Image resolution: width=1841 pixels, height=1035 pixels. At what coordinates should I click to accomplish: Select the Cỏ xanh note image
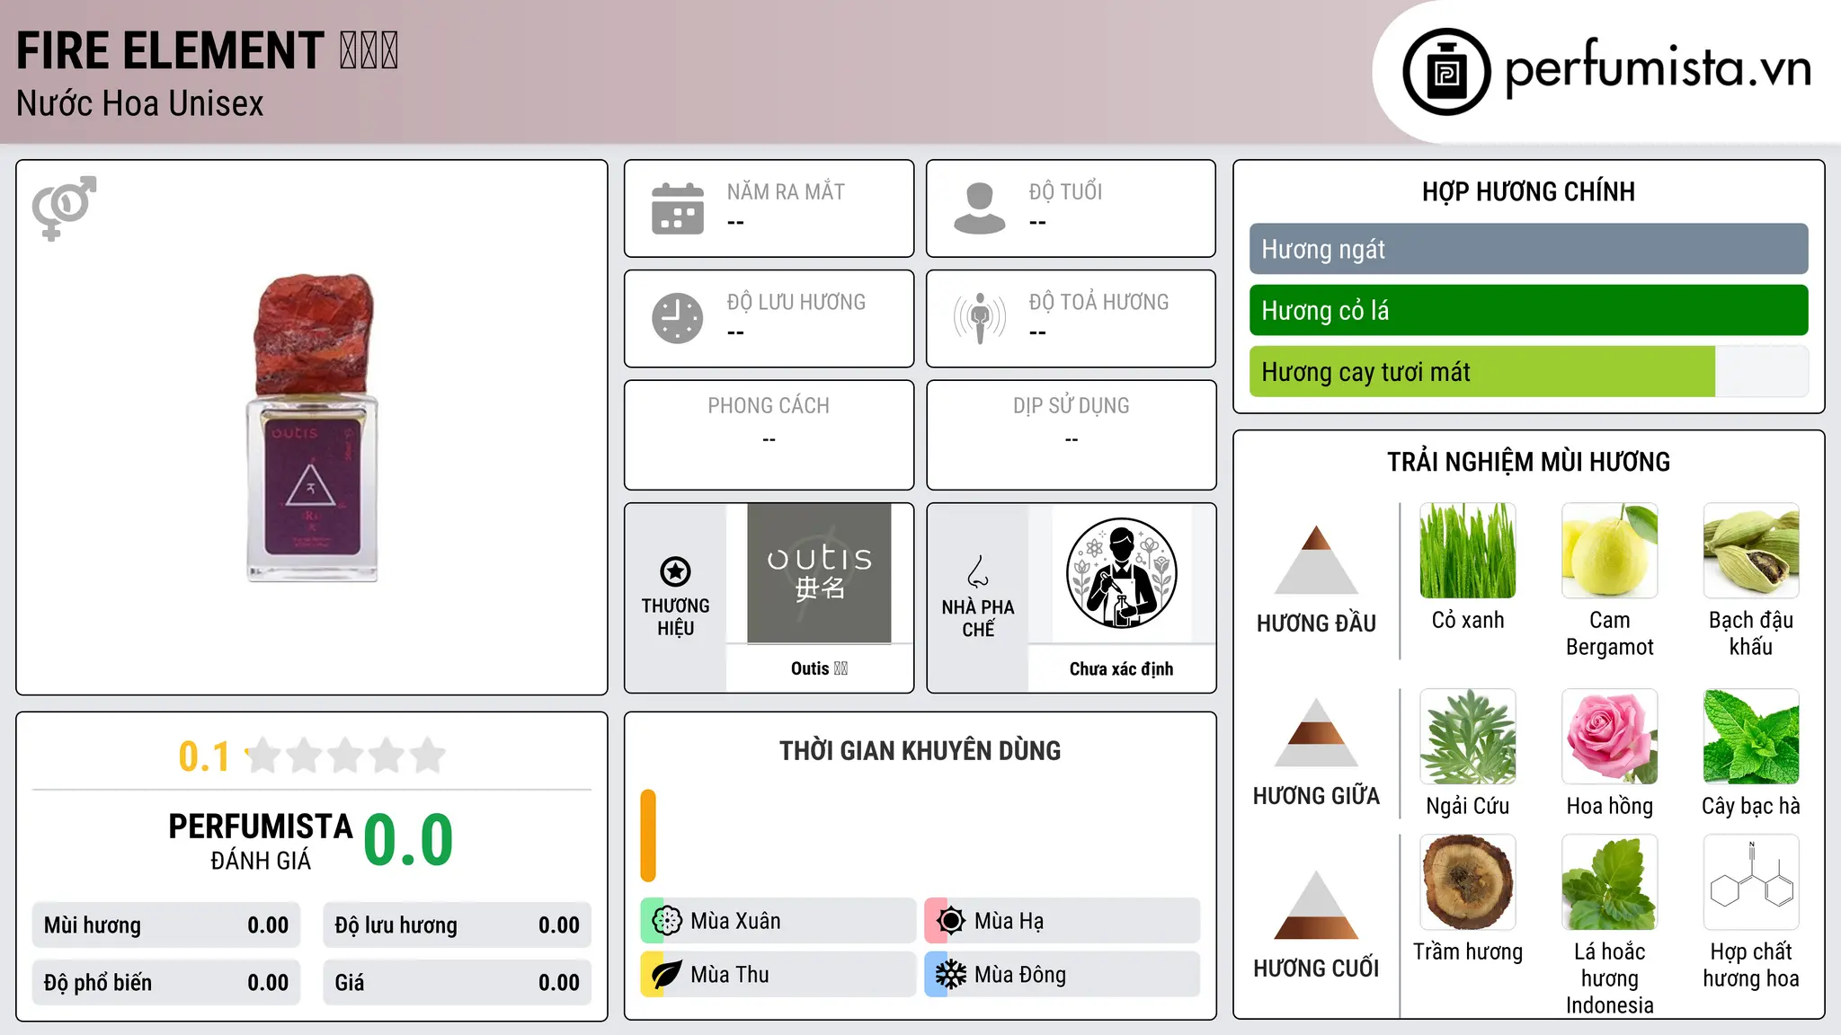pos(1468,551)
